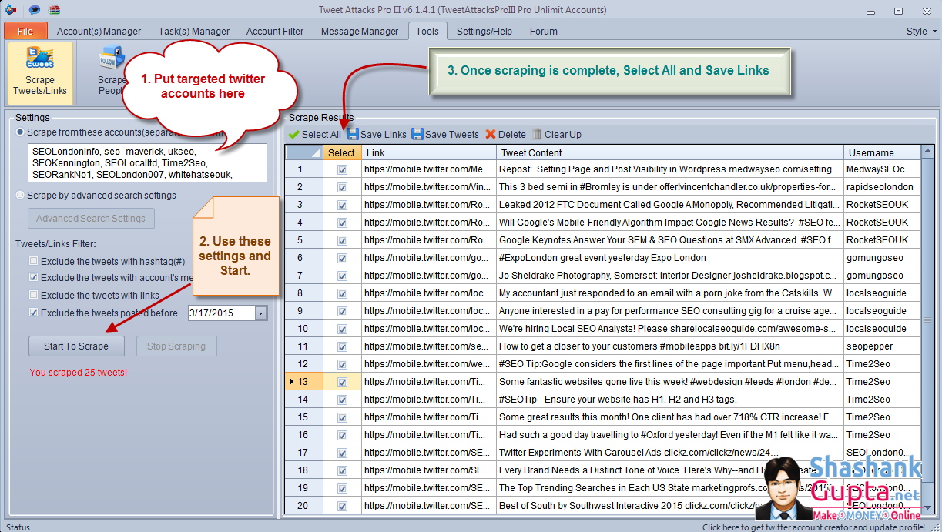Open Advanced Search Settings
942x532 pixels.
(91, 219)
